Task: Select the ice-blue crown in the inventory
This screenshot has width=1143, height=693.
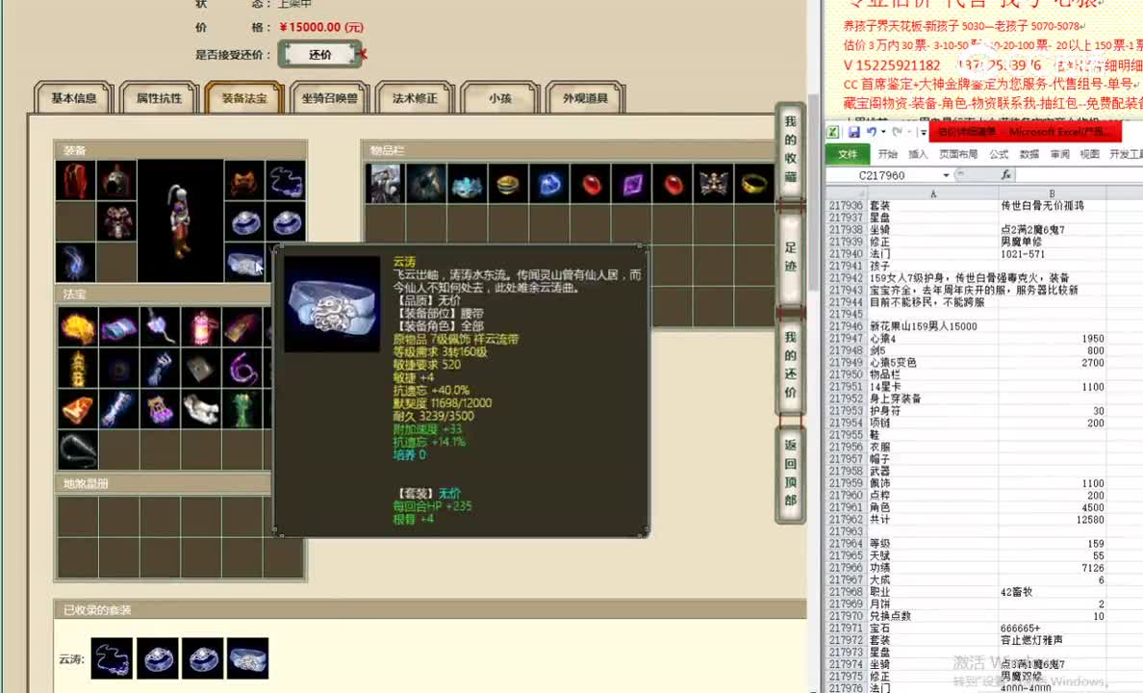Action: tap(468, 183)
